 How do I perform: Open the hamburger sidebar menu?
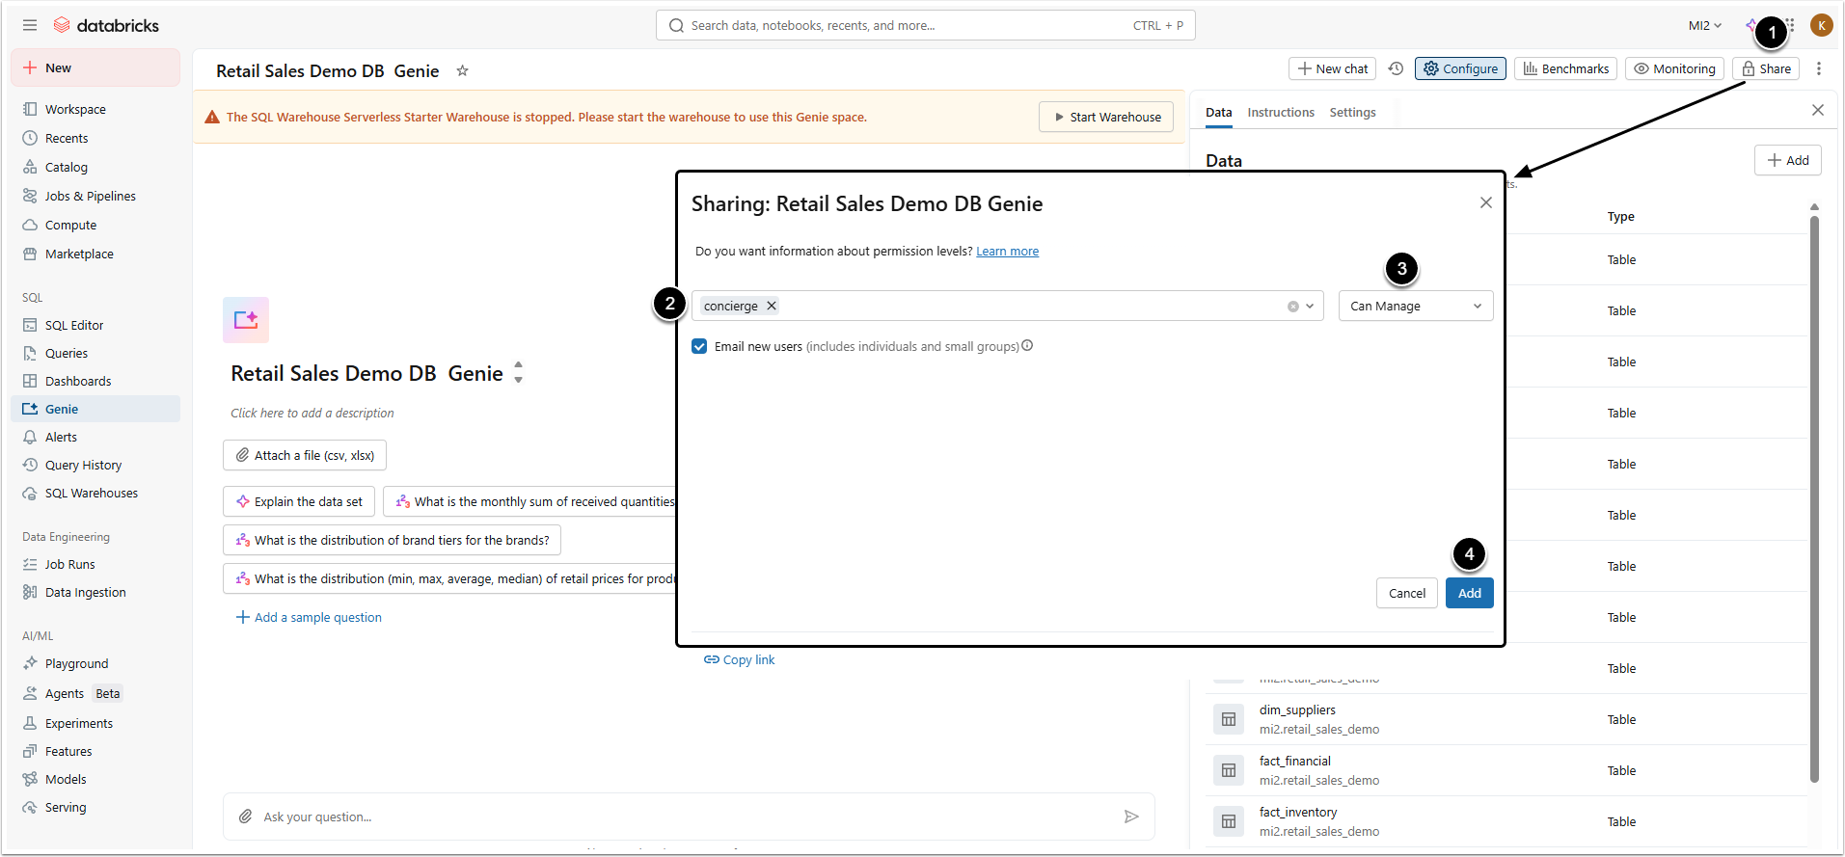(30, 25)
